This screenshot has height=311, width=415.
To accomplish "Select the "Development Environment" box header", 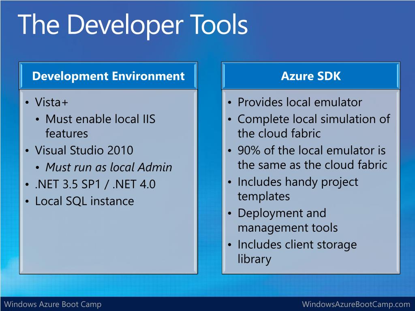I will coord(108,76).
